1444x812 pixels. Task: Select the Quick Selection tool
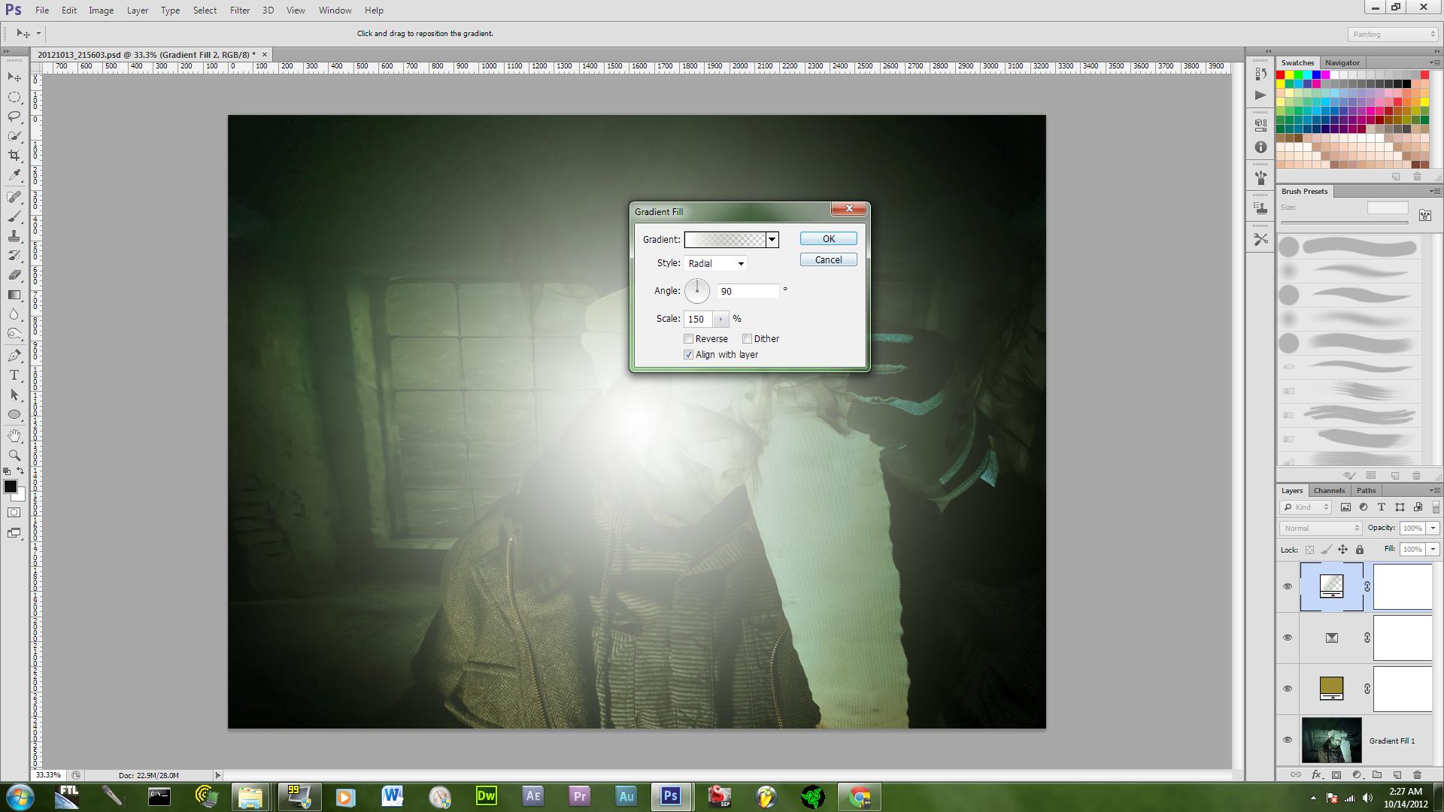(14, 136)
